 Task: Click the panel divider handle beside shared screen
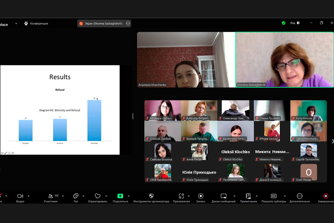pyautogui.click(x=133, y=116)
